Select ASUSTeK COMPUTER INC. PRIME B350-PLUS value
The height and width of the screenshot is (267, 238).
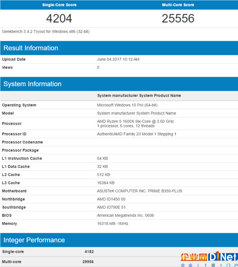140,191
